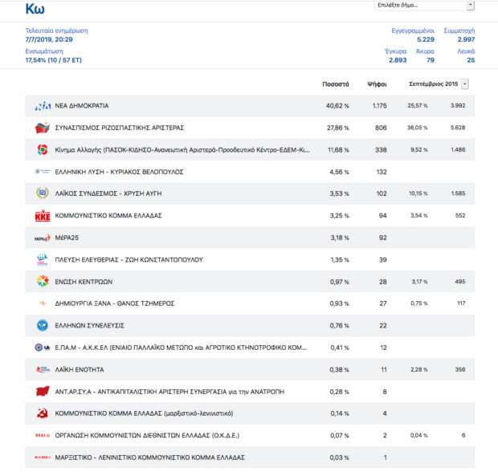Click the Δημιουργία Ξανά orange logo

43,303
